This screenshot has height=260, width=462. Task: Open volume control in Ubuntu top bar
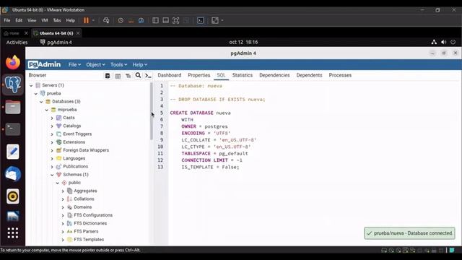coord(443,42)
